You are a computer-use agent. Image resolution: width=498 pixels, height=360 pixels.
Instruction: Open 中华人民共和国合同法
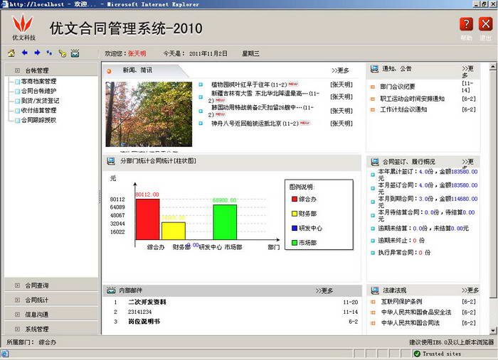coord(410,323)
